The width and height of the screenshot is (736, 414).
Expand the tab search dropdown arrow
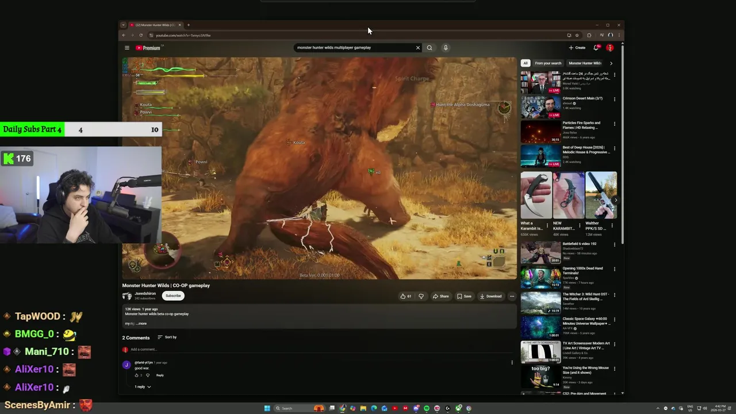click(x=123, y=25)
